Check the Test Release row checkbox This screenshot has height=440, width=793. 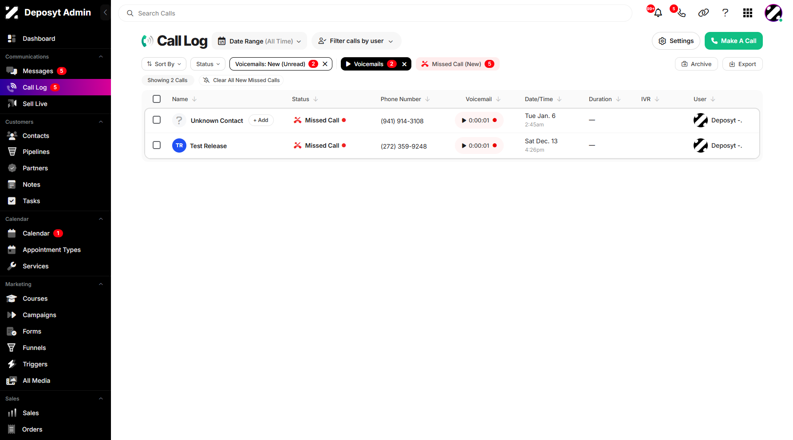pyautogui.click(x=157, y=145)
